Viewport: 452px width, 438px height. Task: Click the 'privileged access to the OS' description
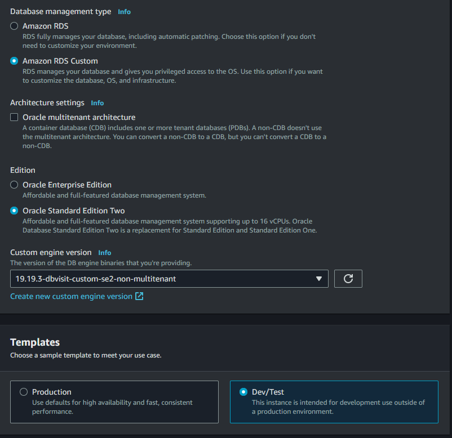(x=172, y=76)
